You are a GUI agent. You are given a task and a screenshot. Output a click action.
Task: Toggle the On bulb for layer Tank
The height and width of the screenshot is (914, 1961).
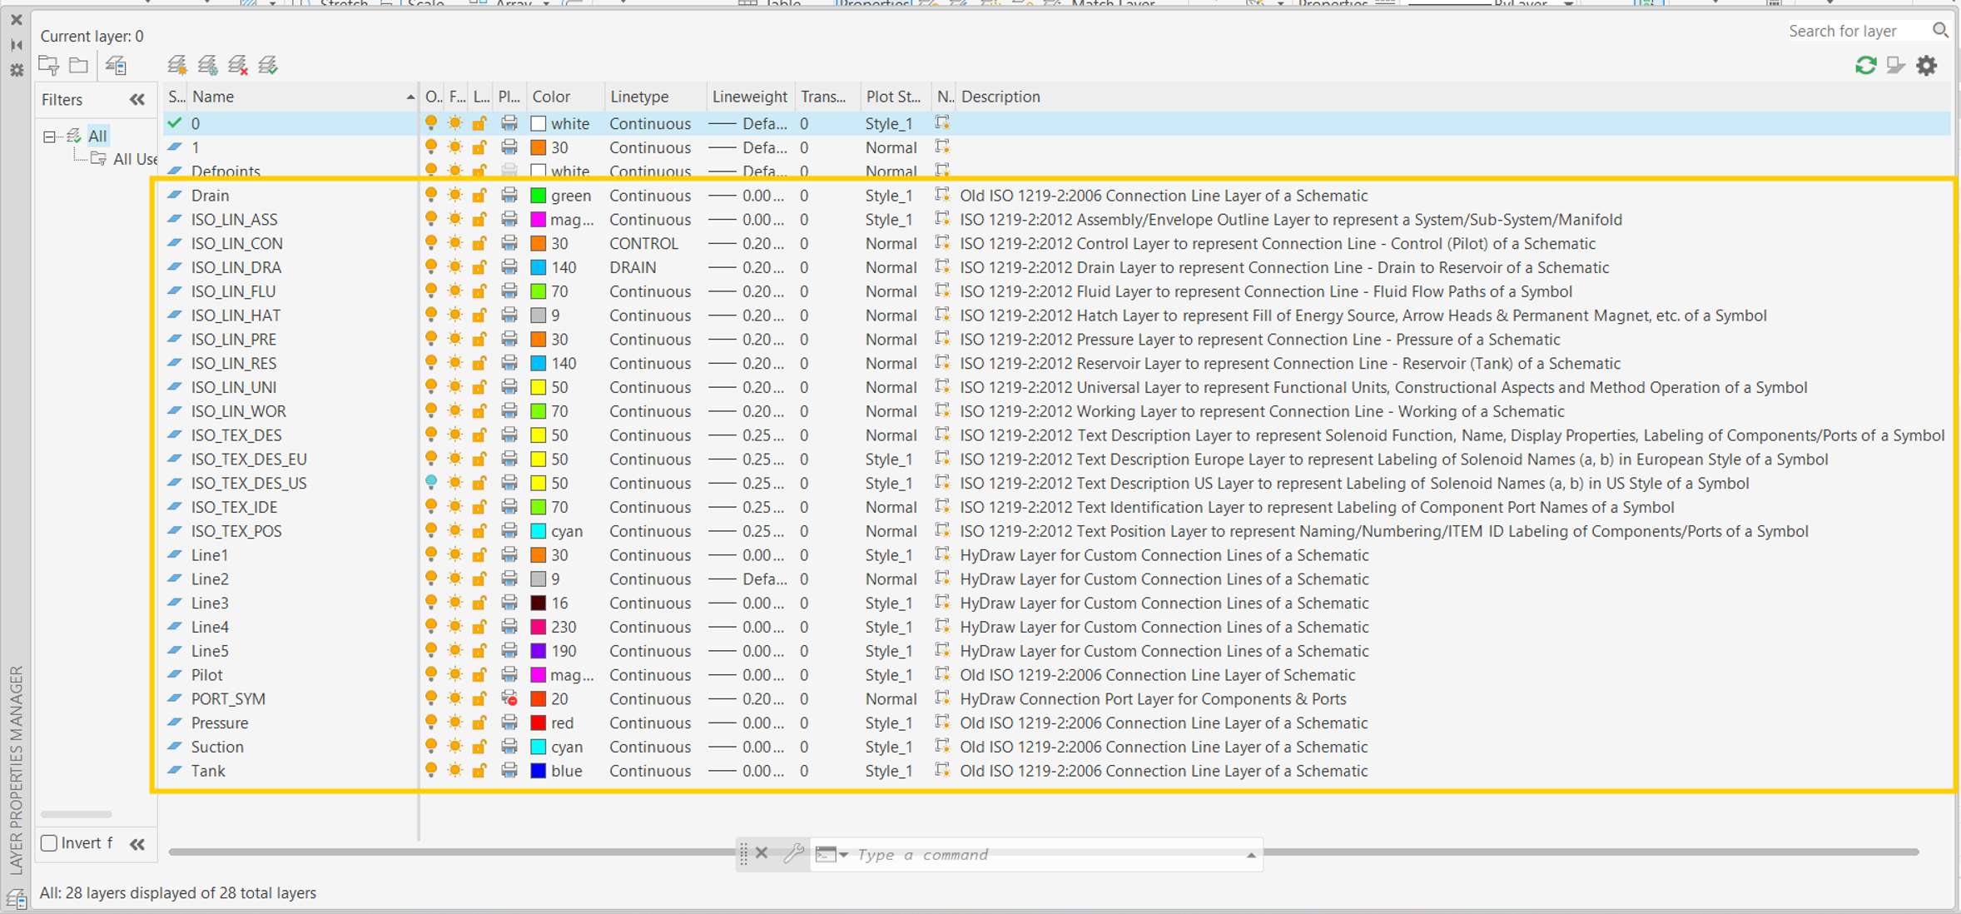tap(431, 771)
